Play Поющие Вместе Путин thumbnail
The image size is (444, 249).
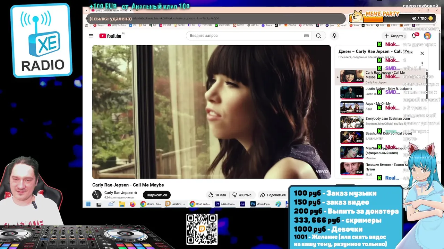[x=352, y=168]
